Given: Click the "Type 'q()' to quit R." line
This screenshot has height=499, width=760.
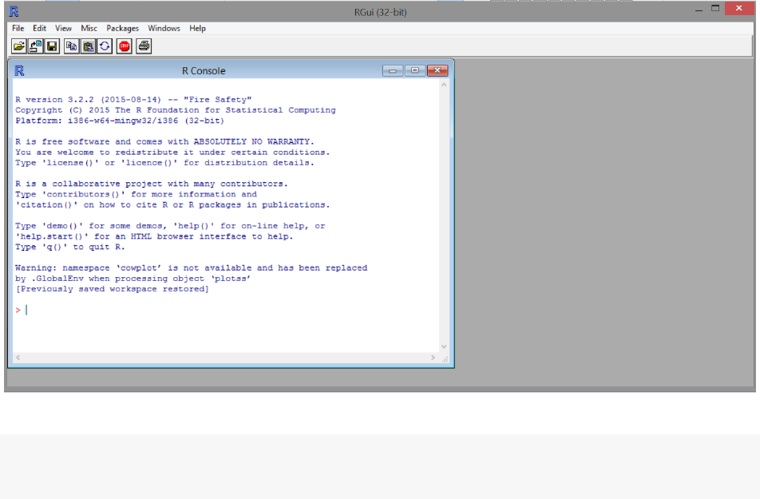Looking at the screenshot, I should (69, 247).
